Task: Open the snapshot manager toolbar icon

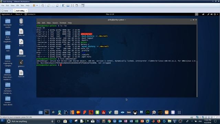Action: [x=57, y=6]
